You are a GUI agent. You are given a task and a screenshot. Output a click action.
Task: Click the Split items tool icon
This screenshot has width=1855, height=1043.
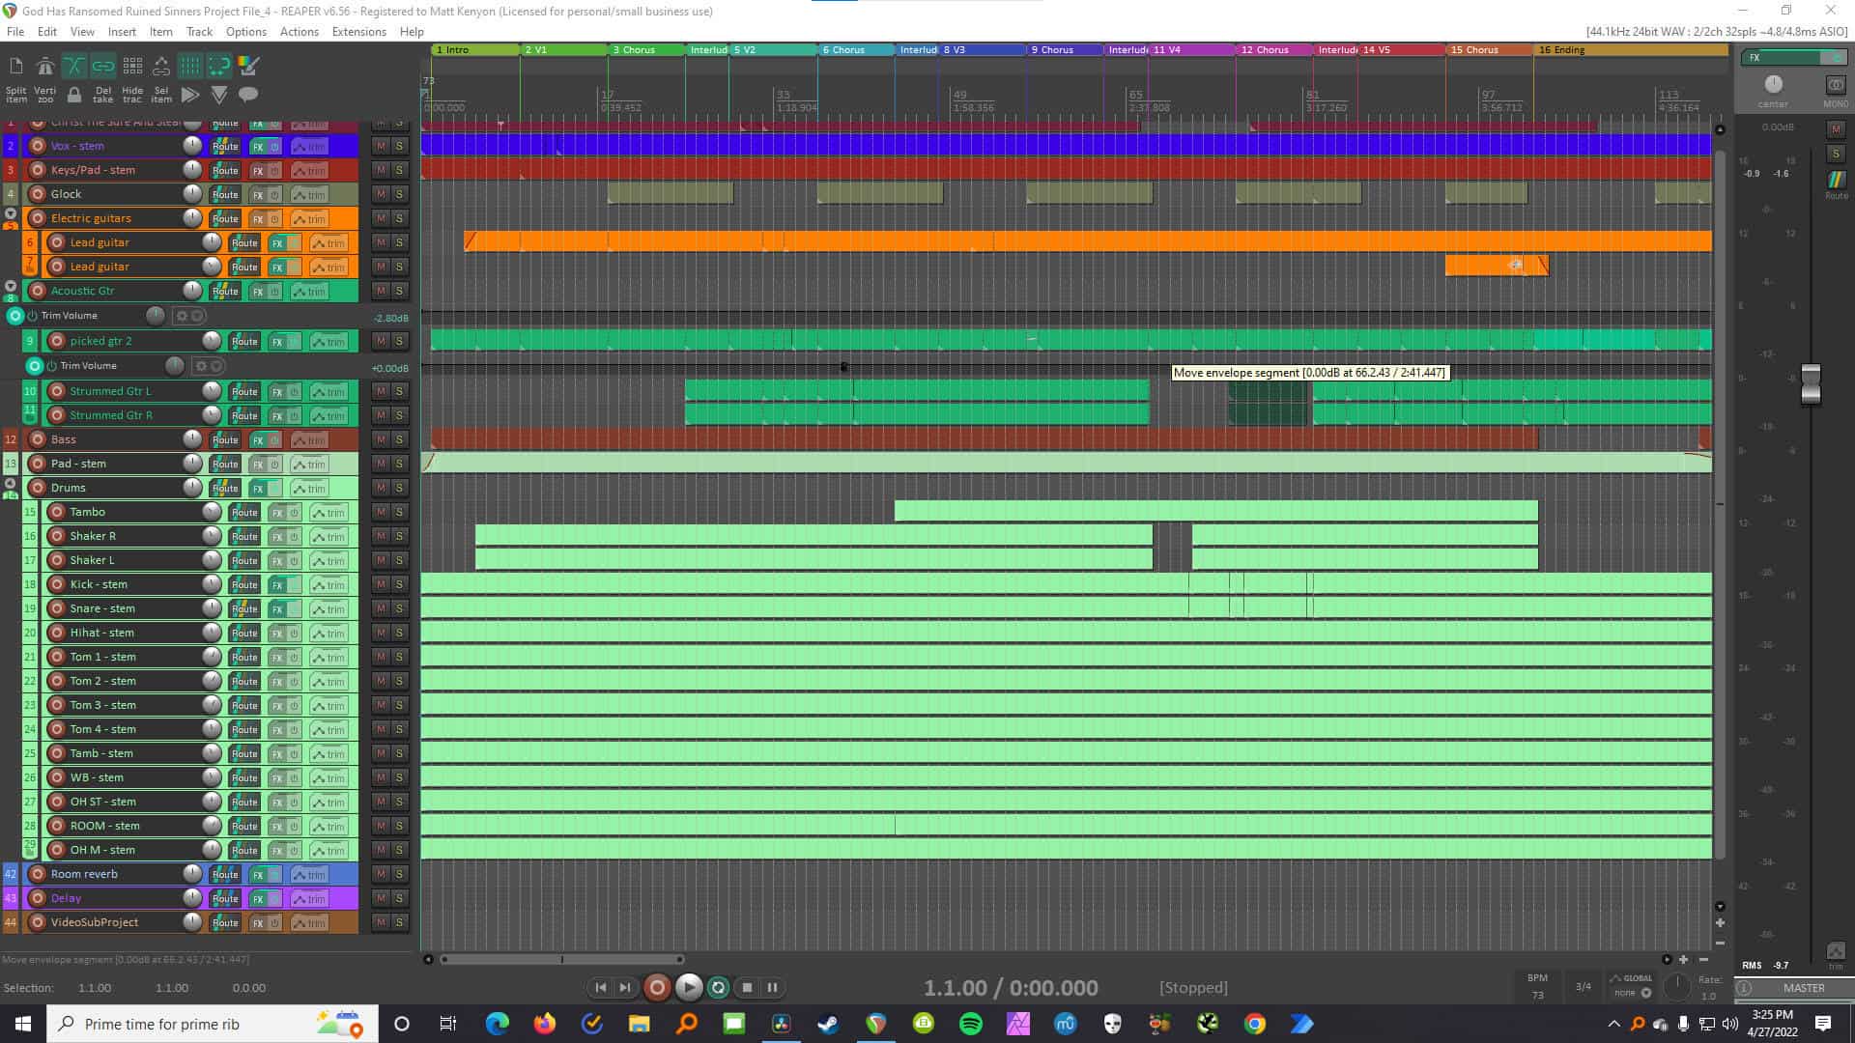pyautogui.click(x=14, y=95)
